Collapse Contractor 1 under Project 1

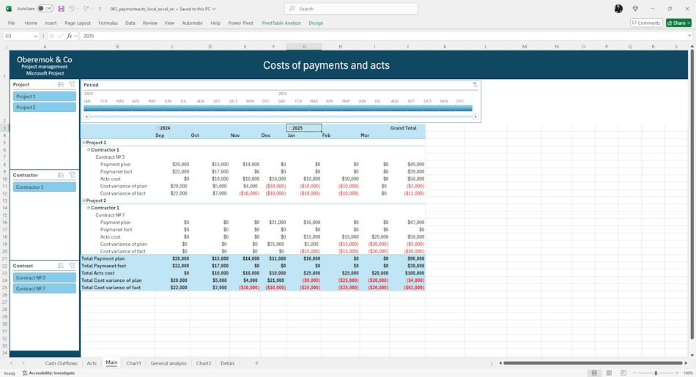tap(89, 150)
